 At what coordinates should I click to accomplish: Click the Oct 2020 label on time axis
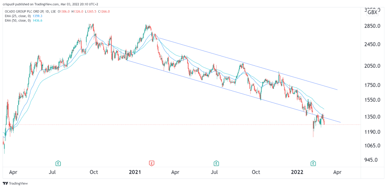(94, 172)
